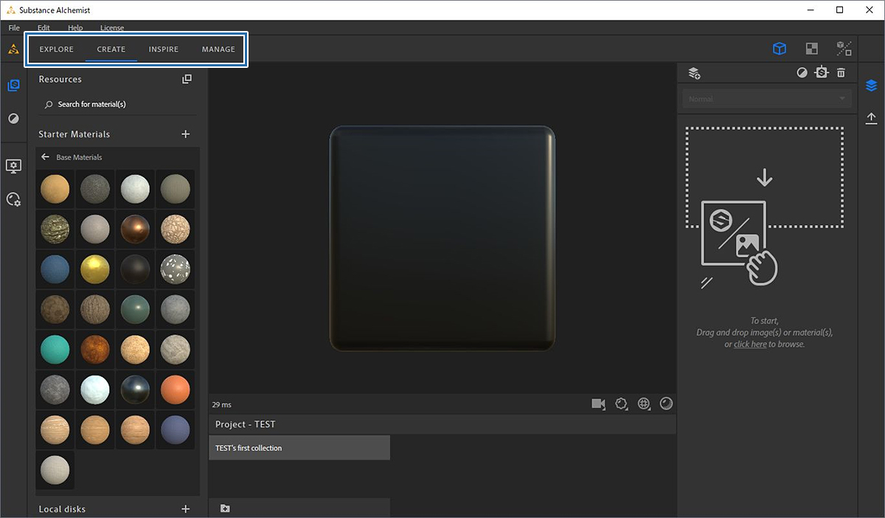885x518 pixels.
Task: Click the new collection folder icon
Action: pos(225,508)
